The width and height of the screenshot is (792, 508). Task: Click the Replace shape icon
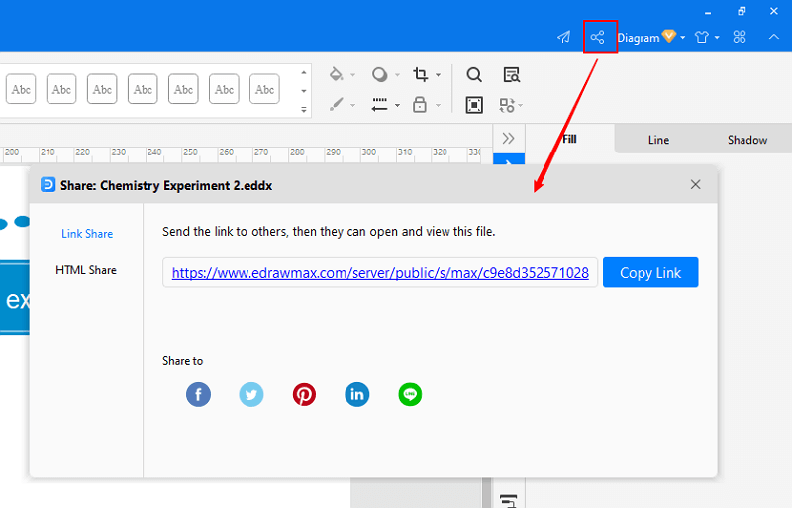click(x=507, y=105)
